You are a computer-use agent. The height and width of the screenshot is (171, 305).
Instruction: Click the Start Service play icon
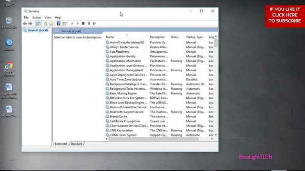[x=72, y=23]
